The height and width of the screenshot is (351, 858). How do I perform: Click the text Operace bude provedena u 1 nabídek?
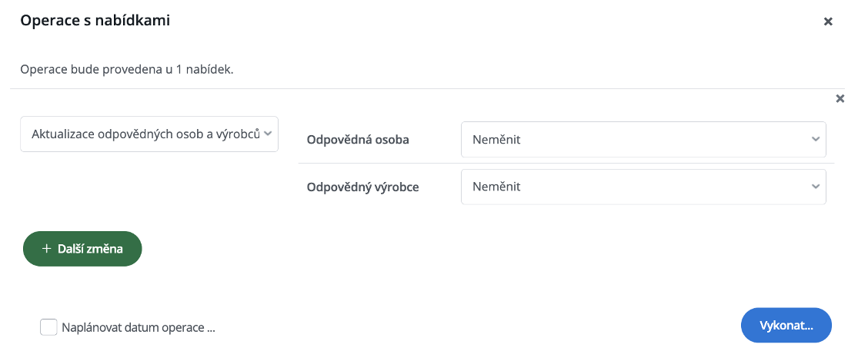click(127, 70)
